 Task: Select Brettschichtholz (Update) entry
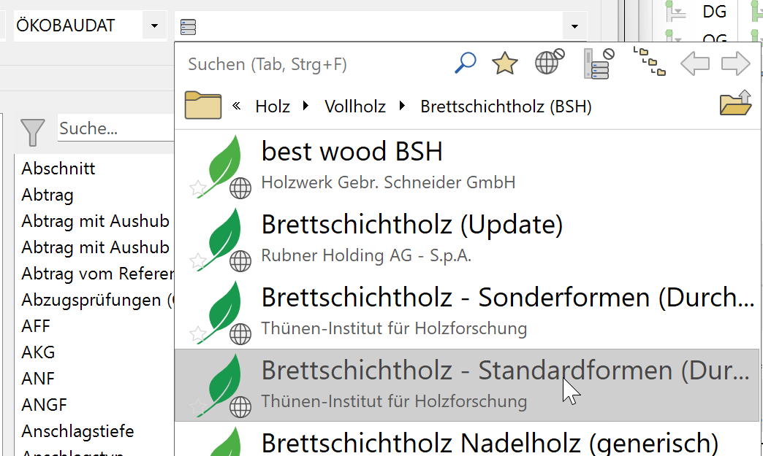(467, 239)
